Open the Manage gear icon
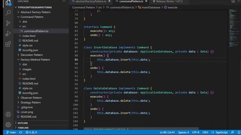Image resolution: width=241 pixels, height=135 pixels. [x=8, y=124]
